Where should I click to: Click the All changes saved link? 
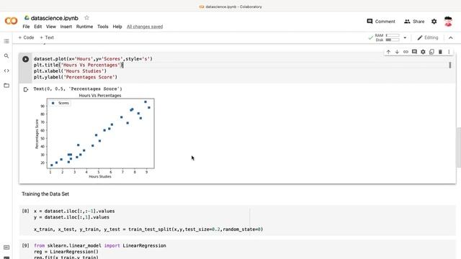[x=145, y=27]
